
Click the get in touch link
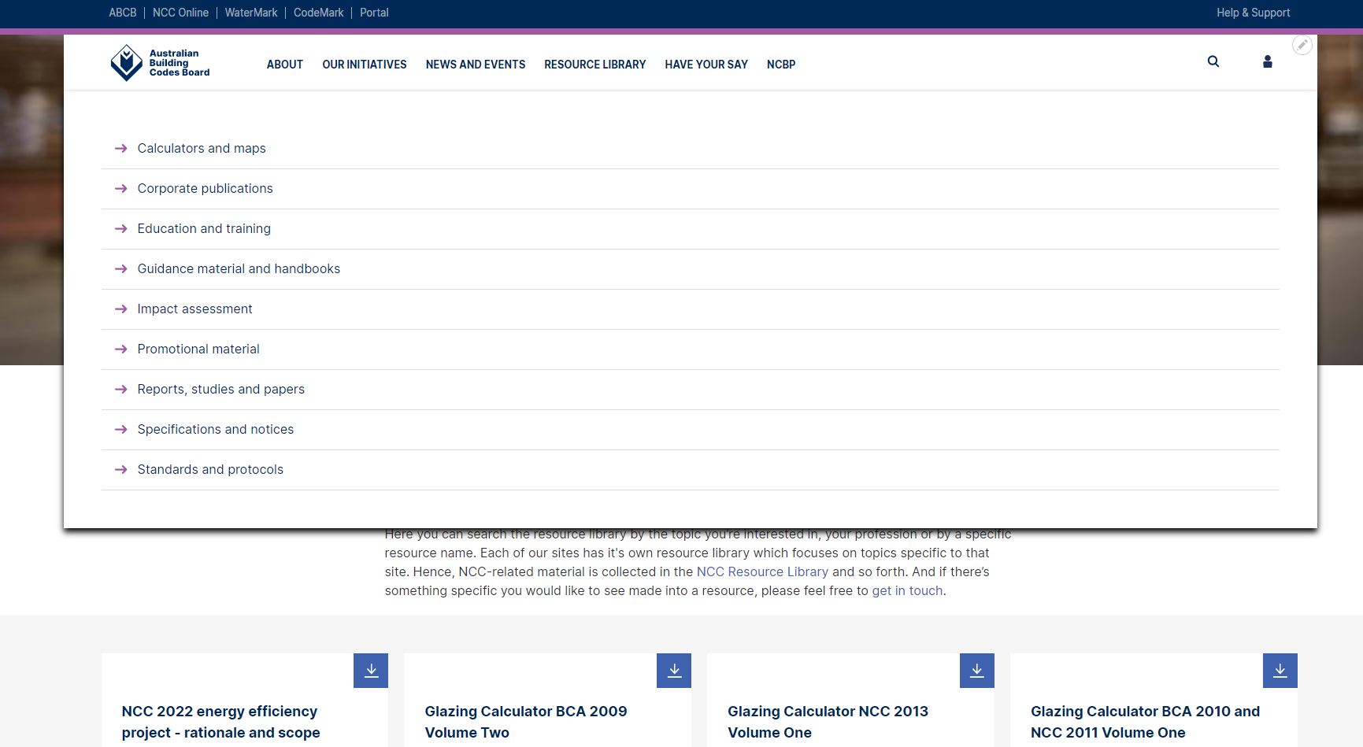click(x=906, y=590)
